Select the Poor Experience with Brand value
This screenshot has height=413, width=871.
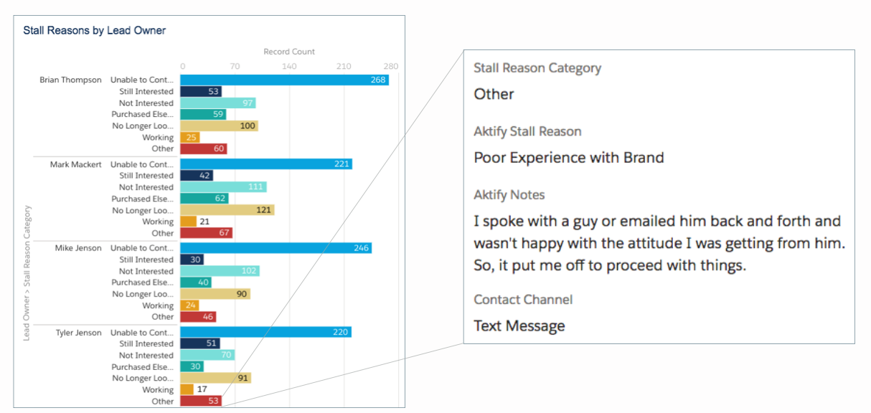569,158
